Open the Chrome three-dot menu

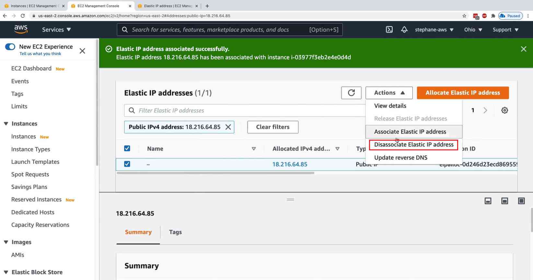(x=528, y=16)
